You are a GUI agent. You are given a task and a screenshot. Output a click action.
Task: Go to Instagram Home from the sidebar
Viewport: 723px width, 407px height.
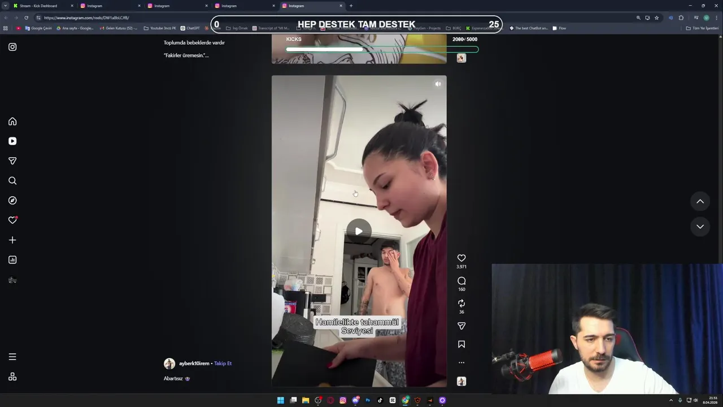click(12, 122)
